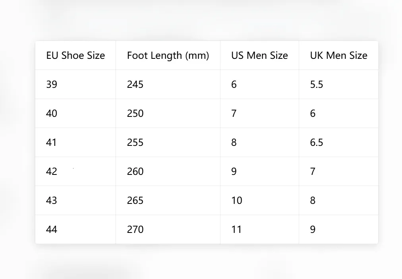Click the US Men Size column header
402x279 pixels.
[x=259, y=55]
